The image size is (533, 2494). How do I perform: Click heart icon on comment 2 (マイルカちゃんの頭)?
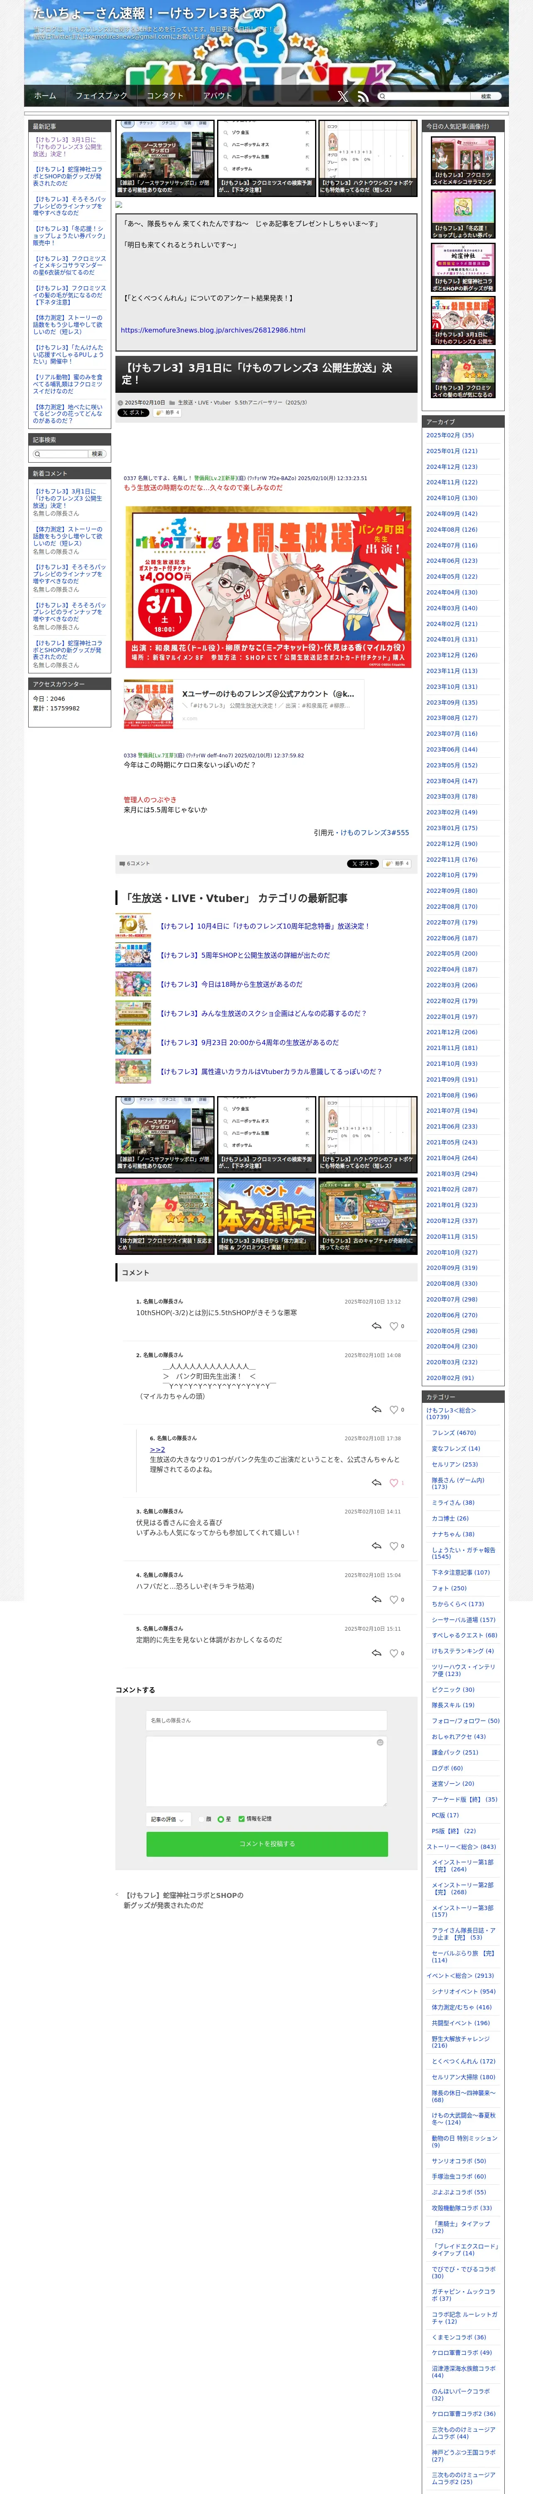coord(394,1410)
